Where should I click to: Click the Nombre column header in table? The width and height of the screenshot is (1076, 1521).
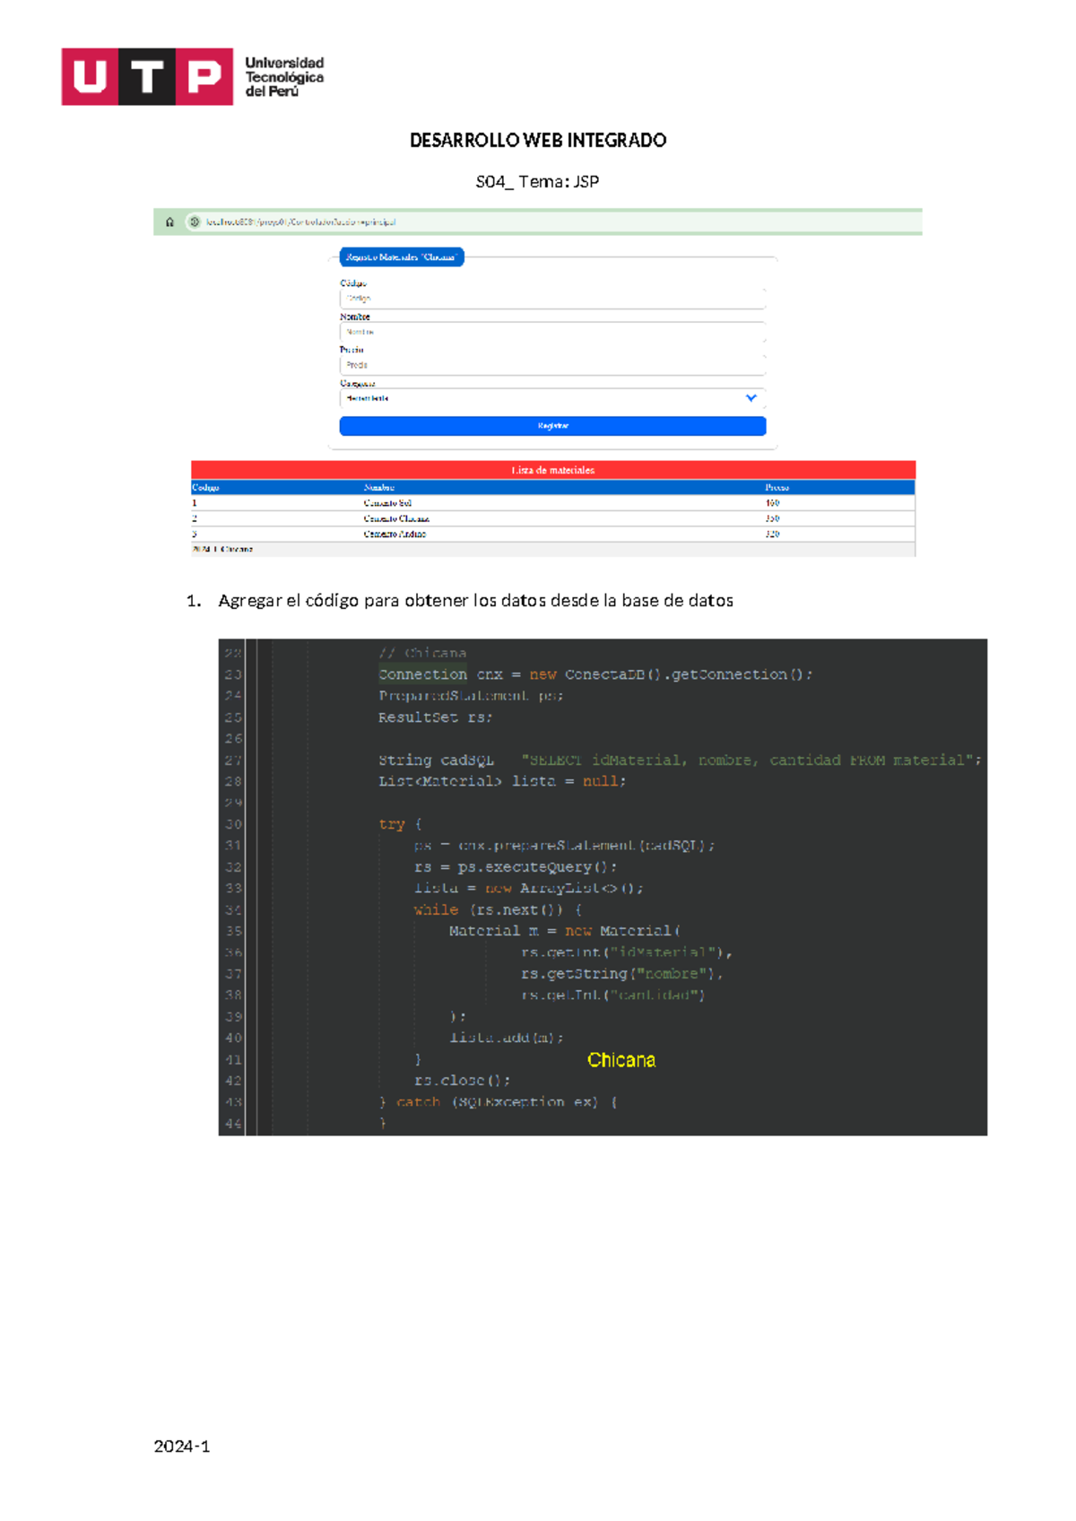(x=379, y=488)
